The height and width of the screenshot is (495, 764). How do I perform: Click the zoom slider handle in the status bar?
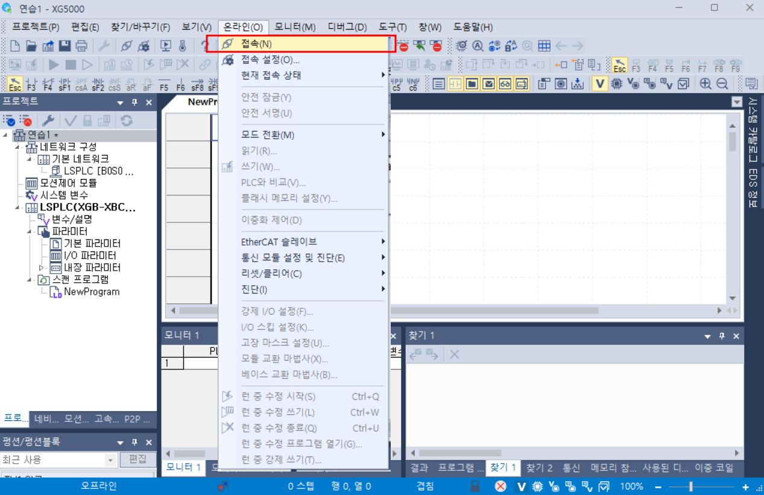[x=691, y=487]
